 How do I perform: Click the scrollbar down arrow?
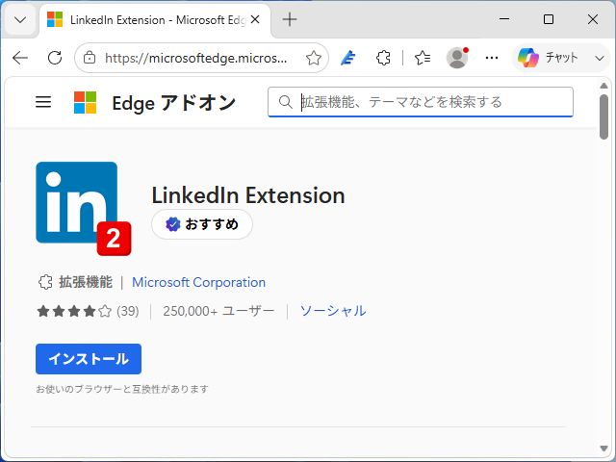click(x=603, y=448)
